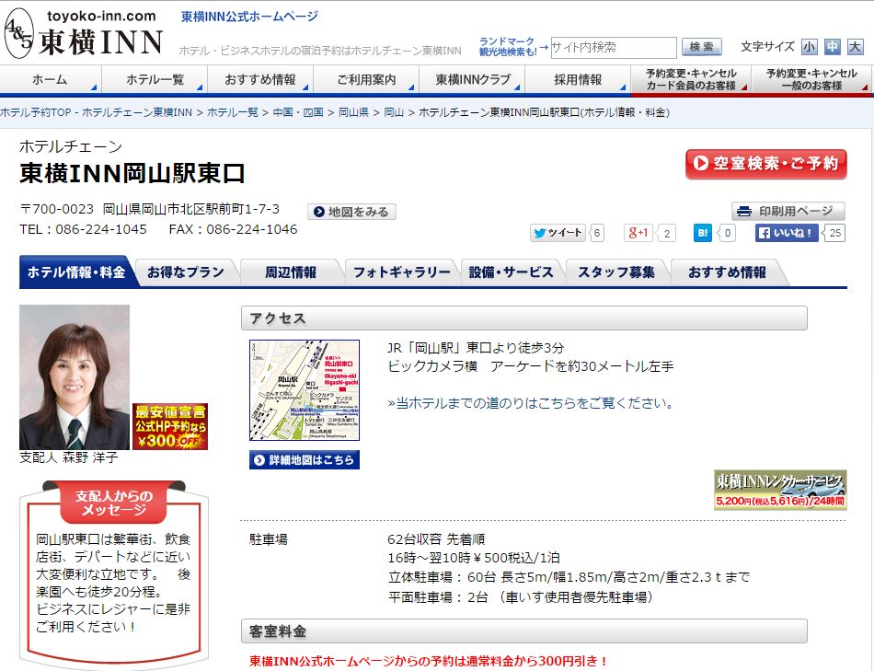
Task: Click the 16時～翌10時￥500税込/1泊 text
Action: [x=474, y=558]
